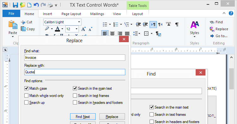The height and width of the screenshot is (124, 237).
Task: Click the align left icon
Action: pos(105,33)
